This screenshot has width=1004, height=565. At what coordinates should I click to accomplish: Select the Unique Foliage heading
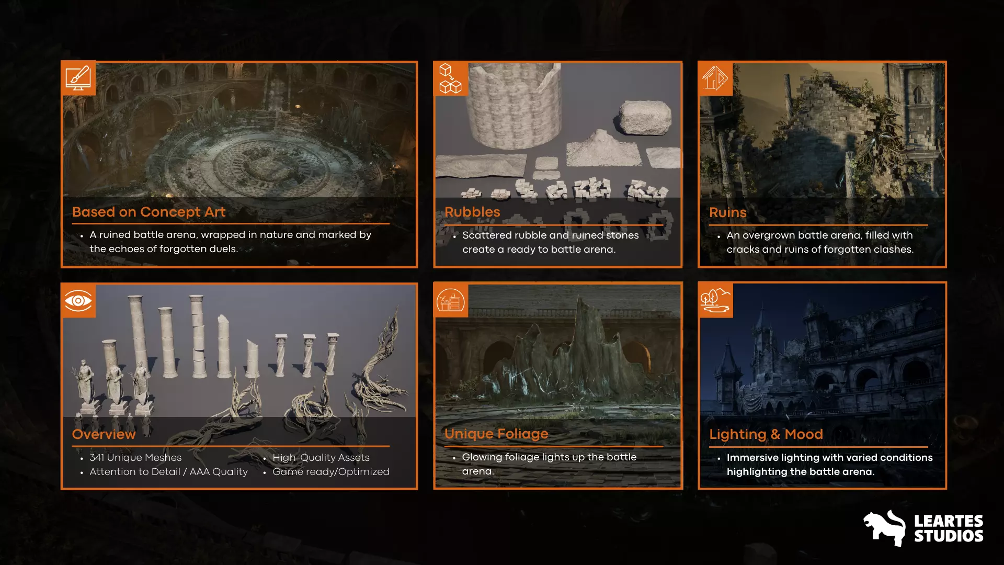pyautogui.click(x=496, y=434)
